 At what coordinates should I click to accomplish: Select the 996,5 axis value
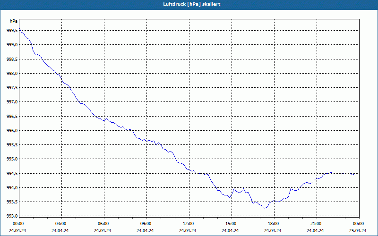12,116
